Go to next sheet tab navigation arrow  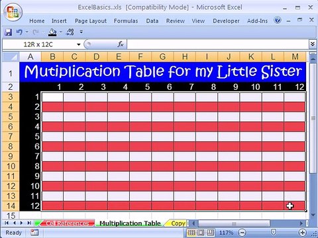coord(21,223)
